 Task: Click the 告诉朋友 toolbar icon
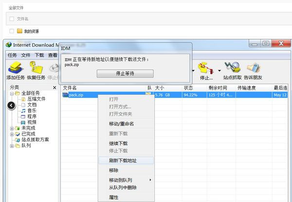(253, 71)
